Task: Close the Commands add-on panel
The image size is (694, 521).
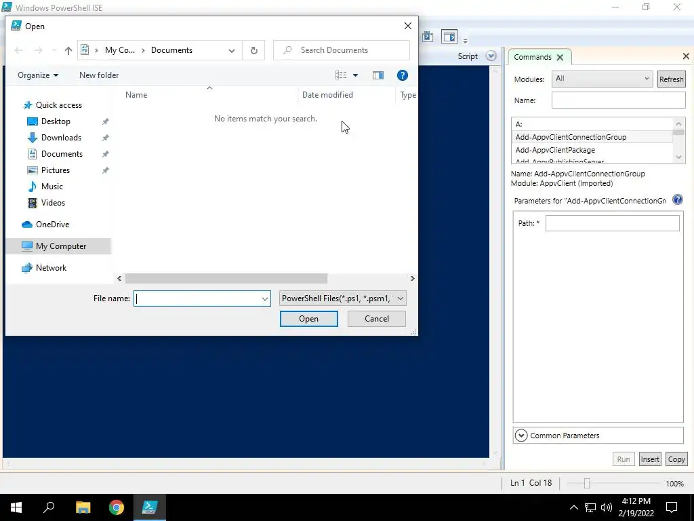Action: [686, 56]
